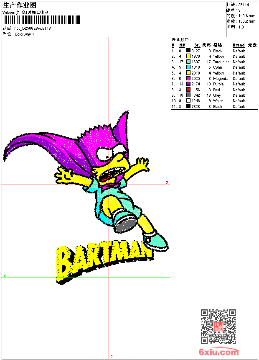Click stitch value 1248 in the White row
This screenshot has width=259, height=360.
196,101
